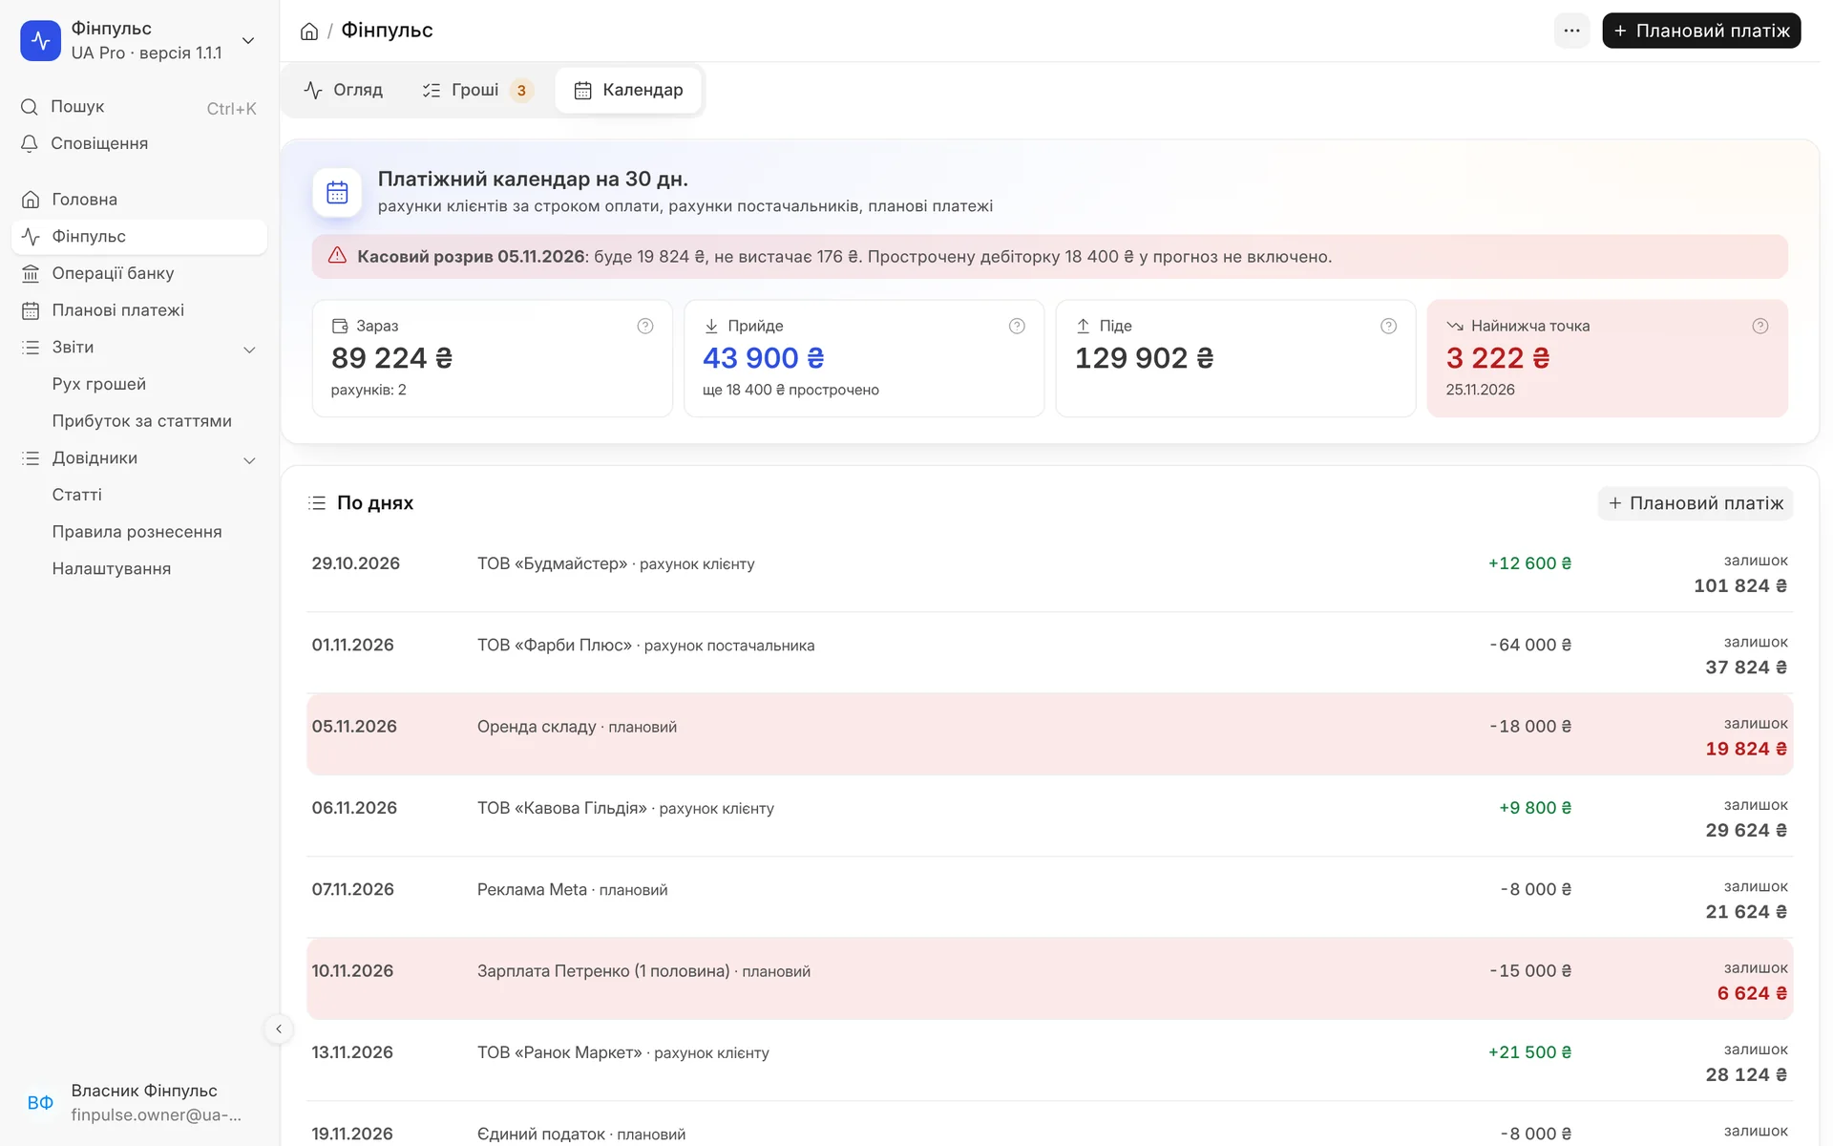
Task: Click the Зарплата Петренко row
Action: (x=1049, y=979)
